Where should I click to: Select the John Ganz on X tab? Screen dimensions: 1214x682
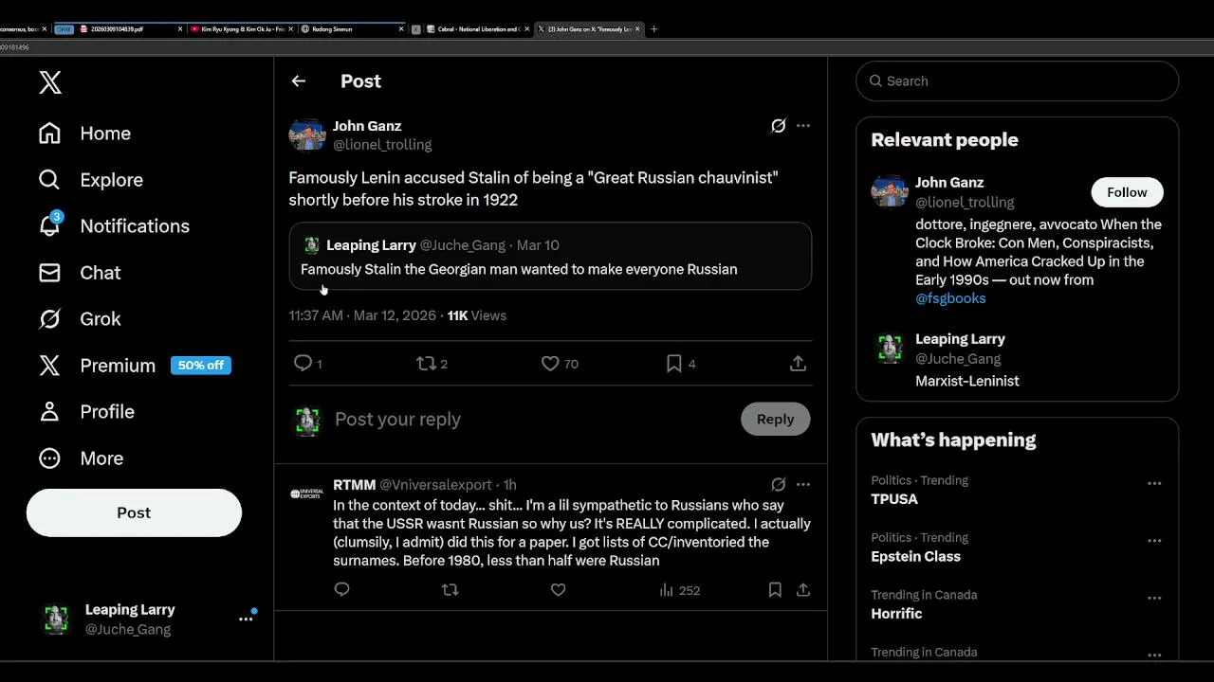pyautogui.click(x=589, y=29)
